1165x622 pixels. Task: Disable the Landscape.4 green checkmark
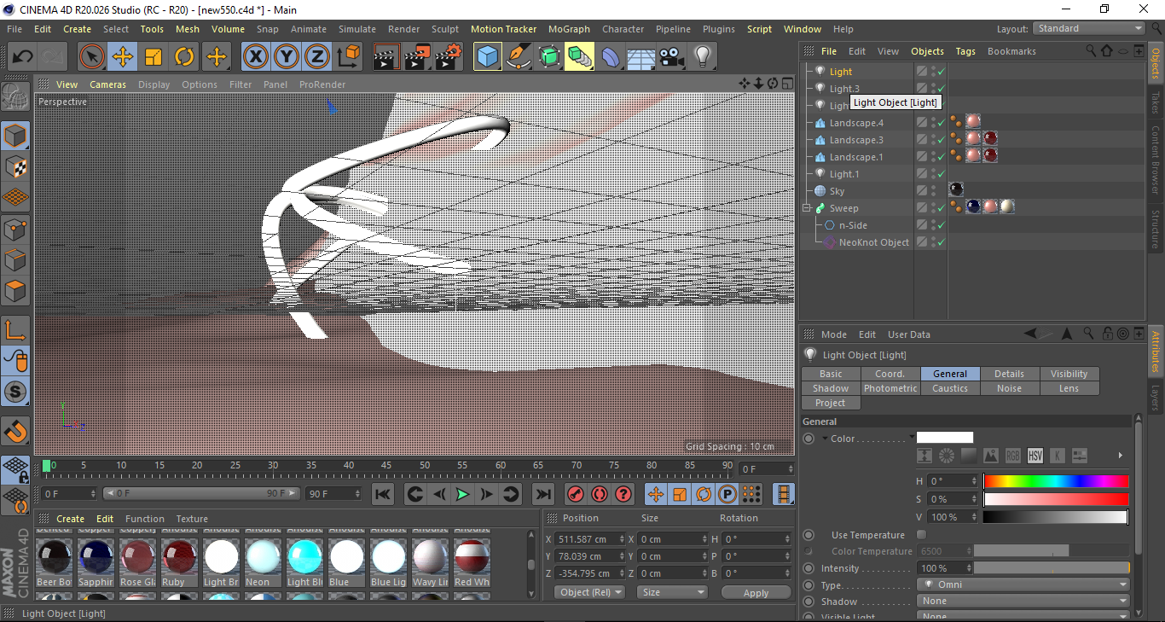tap(942, 123)
